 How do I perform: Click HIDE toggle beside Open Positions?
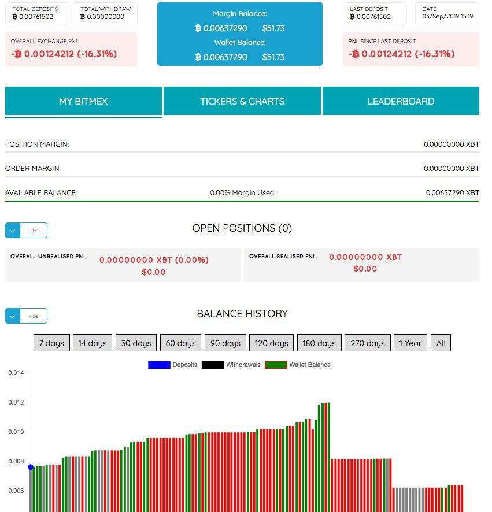pyautogui.click(x=34, y=231)
